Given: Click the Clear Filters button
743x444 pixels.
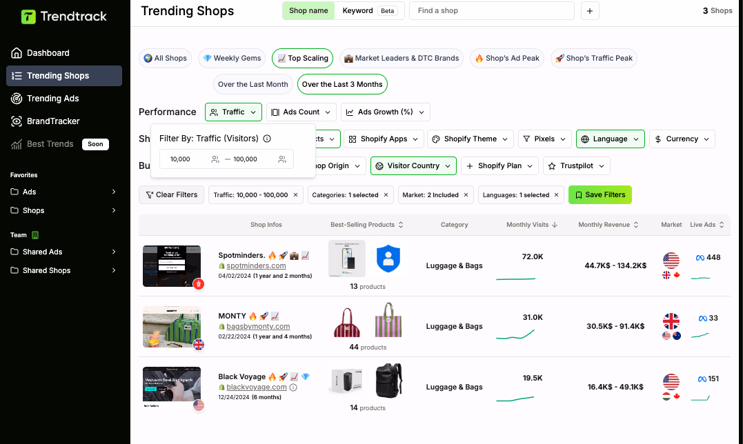Looking at the screenshot, I should [x=172, y=195].
